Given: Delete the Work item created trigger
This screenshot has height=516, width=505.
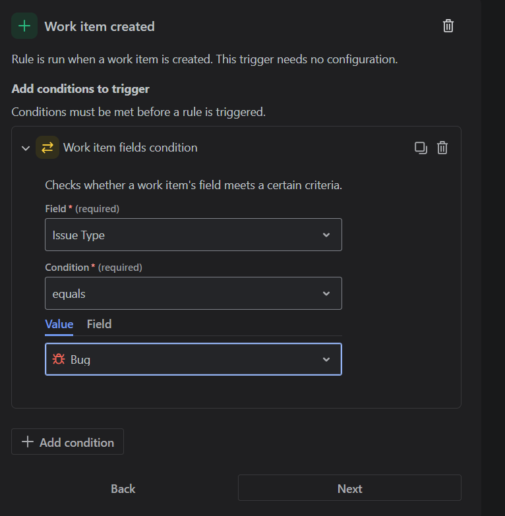Looking at the screenshot, I should click(x=448, y=26).
